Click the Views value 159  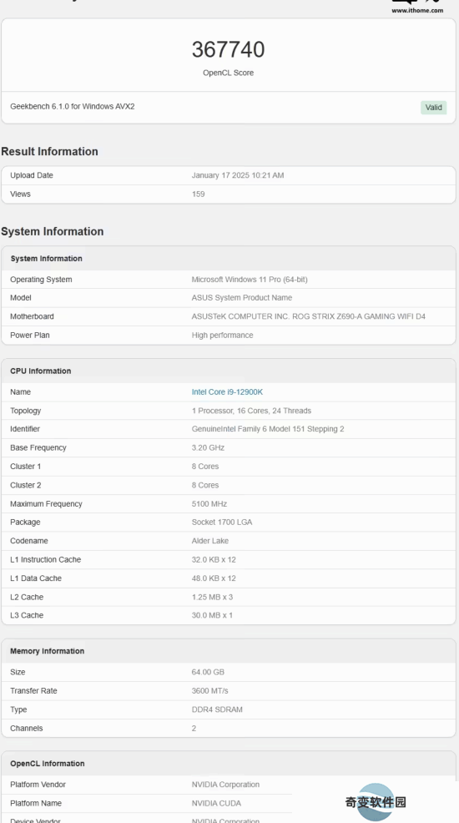point(199,194)
